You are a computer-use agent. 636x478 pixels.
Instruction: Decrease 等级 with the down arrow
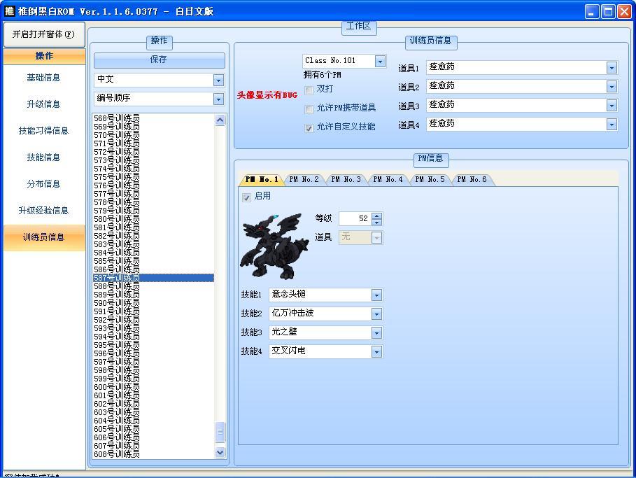tap(377, 223)
